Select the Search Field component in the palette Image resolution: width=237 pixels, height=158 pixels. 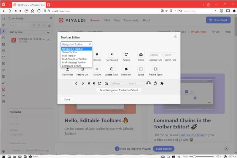[170, 55]
